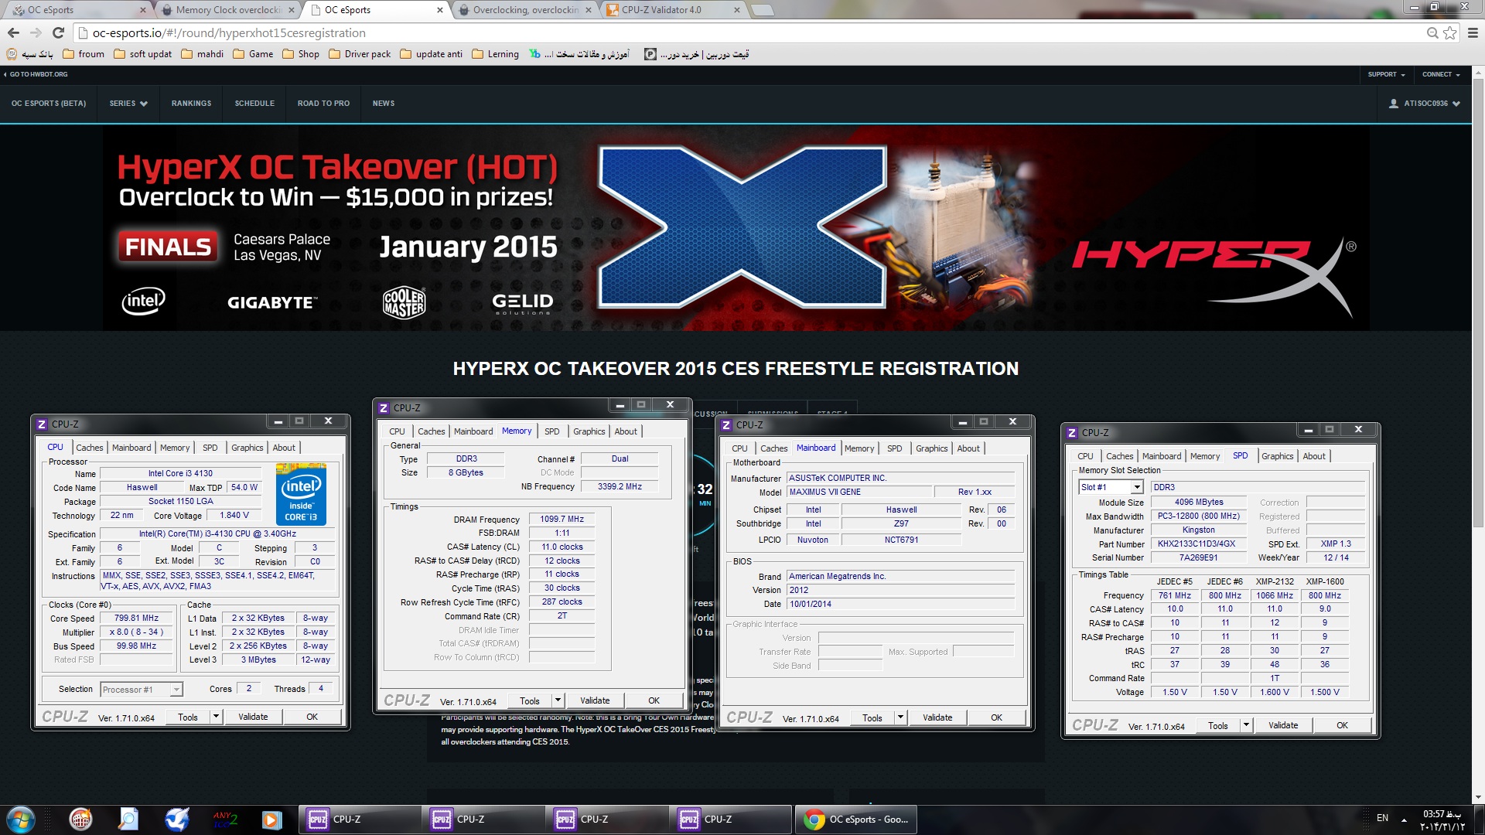This screenshot has height=835, width=1485.
Task: Open the Processor #1 selection dropdown
Action: [142, 690]
